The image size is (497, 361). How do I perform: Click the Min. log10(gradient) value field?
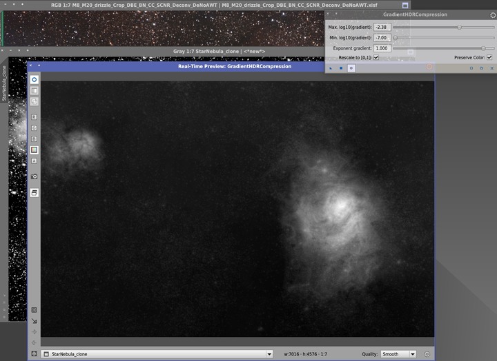382,38
